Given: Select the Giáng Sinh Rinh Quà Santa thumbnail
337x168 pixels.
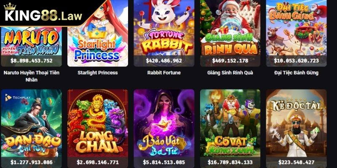Looking at the screenshot, I should (x=230, y=28).
